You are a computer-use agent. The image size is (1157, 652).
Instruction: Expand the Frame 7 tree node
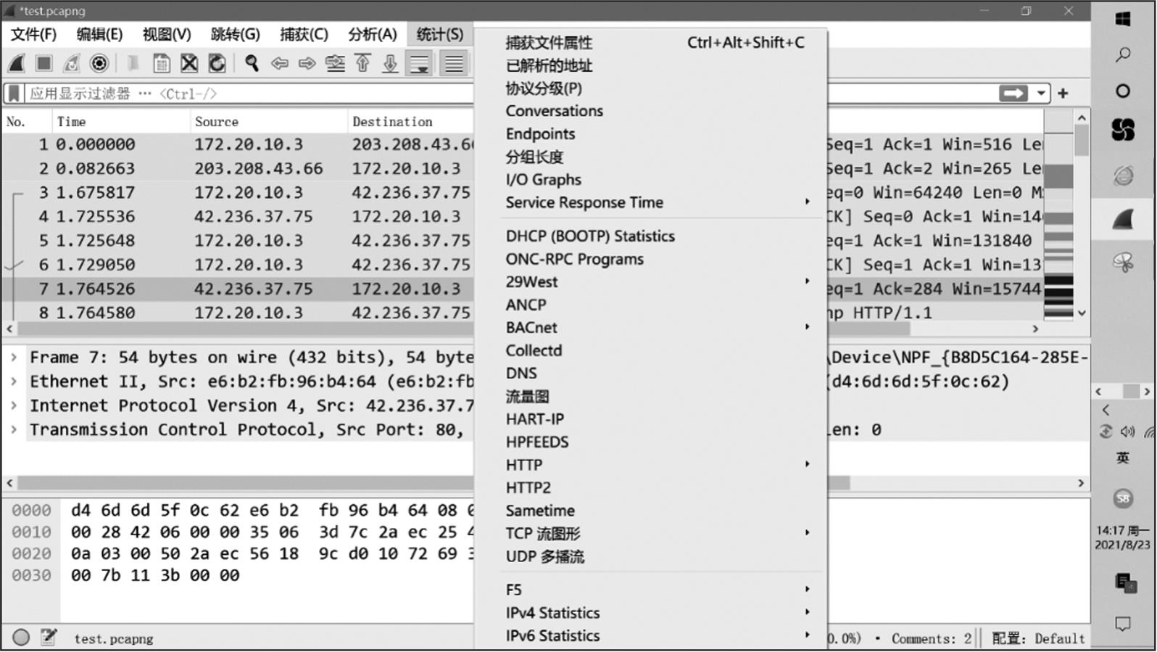pos(14,358)
